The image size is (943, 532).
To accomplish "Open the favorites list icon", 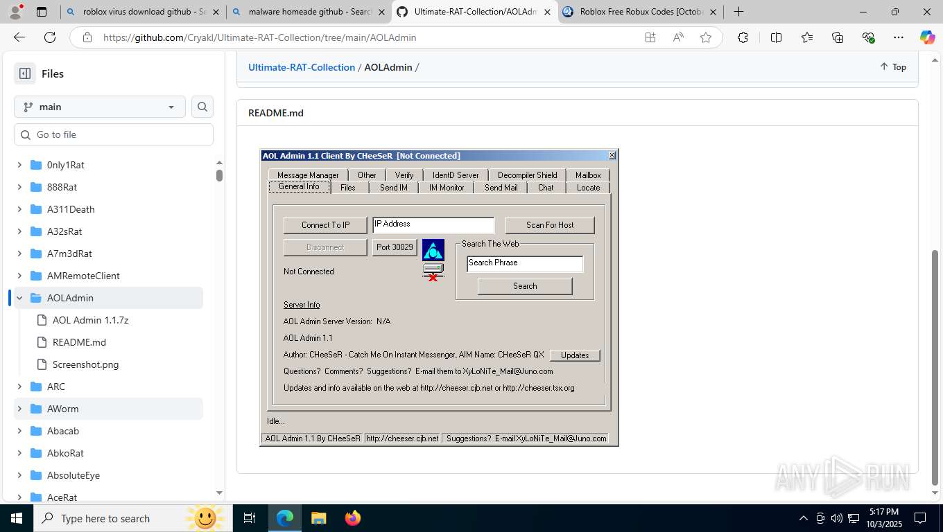I will point(807,37).
